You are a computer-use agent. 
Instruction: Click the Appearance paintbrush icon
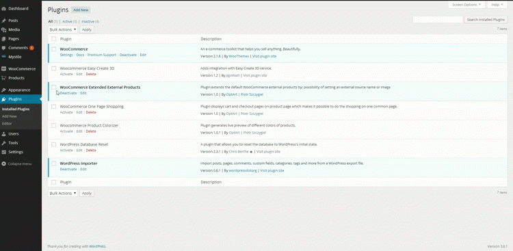click(3, 90)
